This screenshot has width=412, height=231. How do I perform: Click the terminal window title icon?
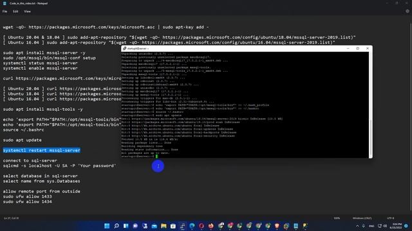[125, 49]
